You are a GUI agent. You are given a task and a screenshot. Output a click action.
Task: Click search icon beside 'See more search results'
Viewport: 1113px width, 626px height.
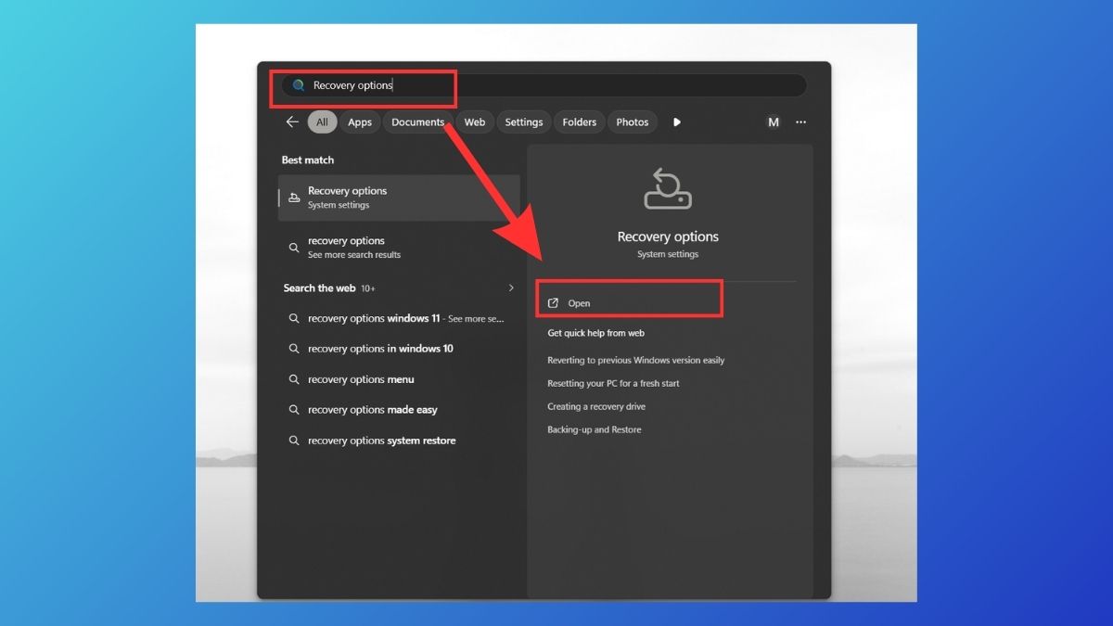click(294, 248)
